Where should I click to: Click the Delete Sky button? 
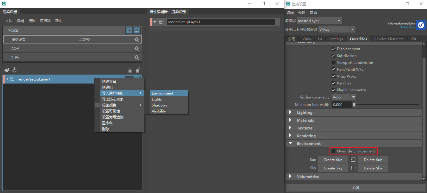coord(373,168)
